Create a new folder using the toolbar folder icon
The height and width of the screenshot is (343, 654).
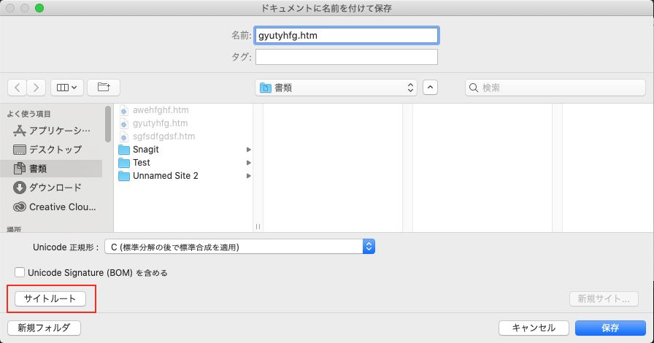(x=104, y=88)
